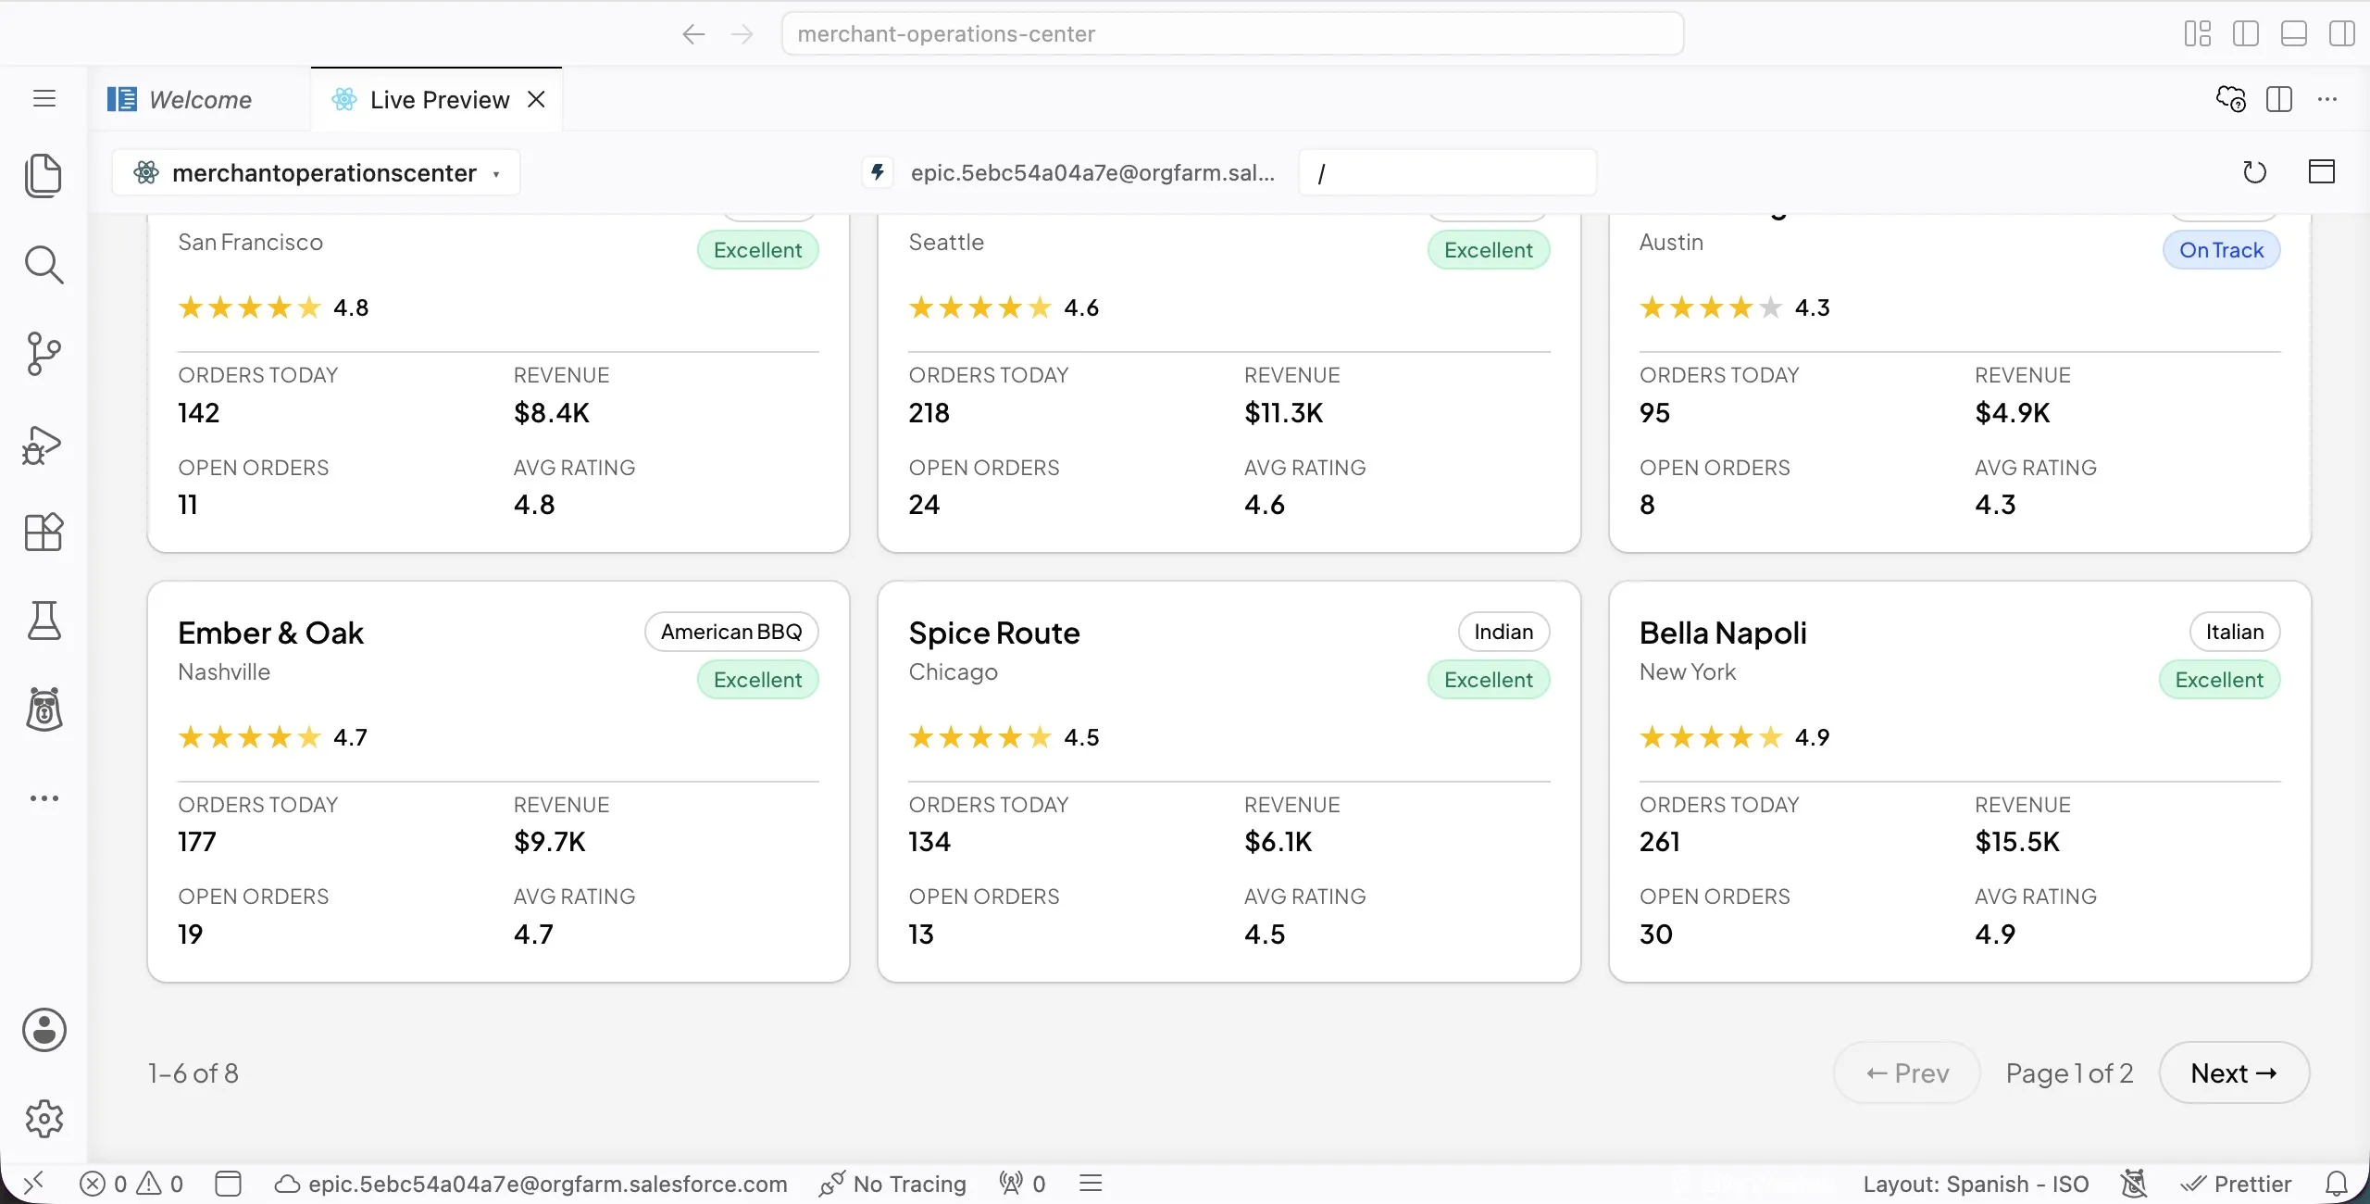
Task: Click the merchant-operations-center command search box
Action: (1232, 34)
